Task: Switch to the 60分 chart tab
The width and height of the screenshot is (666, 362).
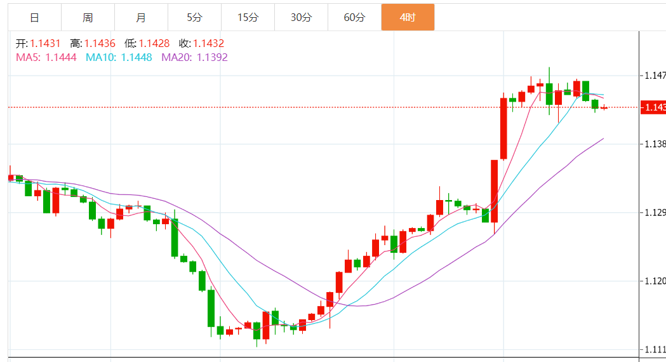Action: click(x=354, y=17)
